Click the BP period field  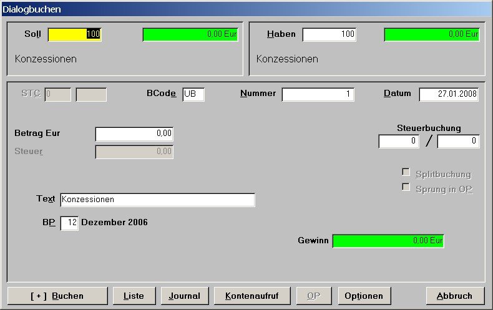click(69, 223)
